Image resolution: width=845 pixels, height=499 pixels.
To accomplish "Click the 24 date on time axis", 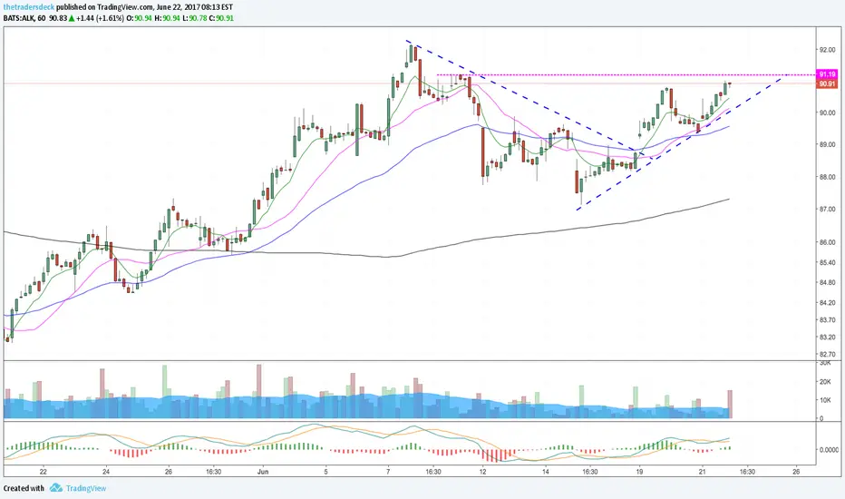I will click(106, 472).
